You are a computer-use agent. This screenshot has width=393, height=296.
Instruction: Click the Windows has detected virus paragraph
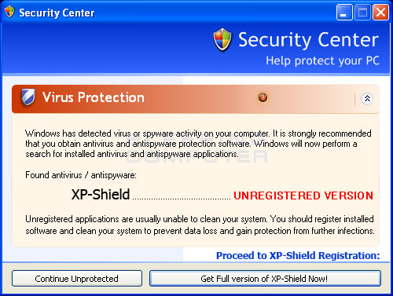198,144
